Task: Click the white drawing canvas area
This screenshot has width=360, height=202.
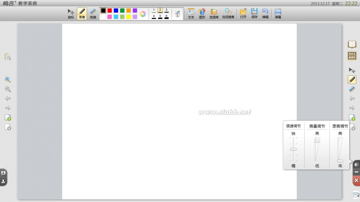Action: pos(179,111)
